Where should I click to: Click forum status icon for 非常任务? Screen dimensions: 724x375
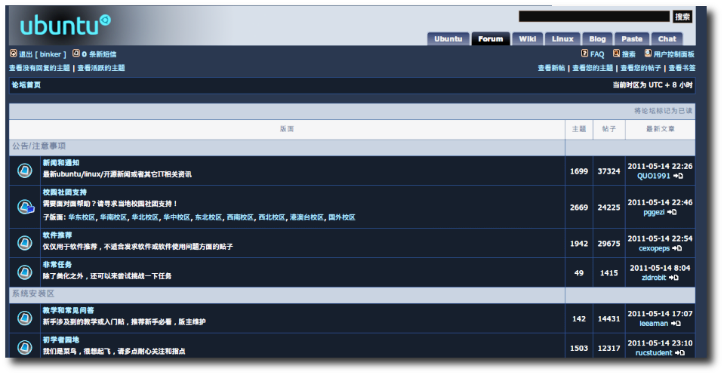[x=25, y=272]
